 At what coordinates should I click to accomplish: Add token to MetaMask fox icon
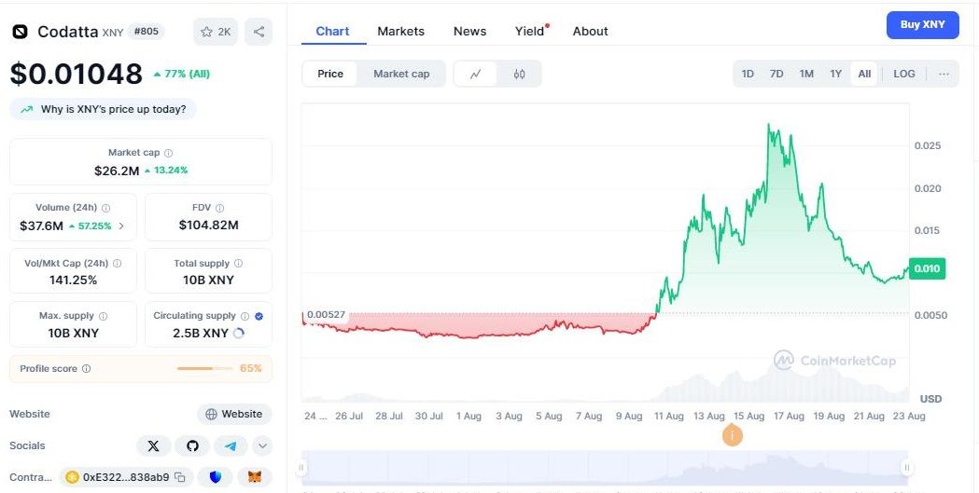[256, 477]
